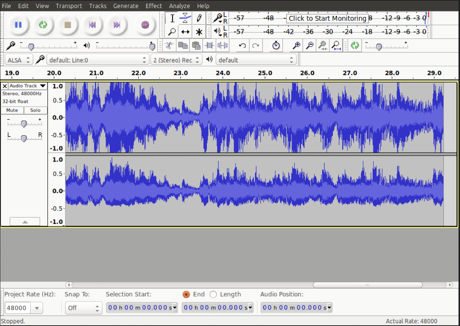Select the Multi-tool asterisk

click(199, 31)
